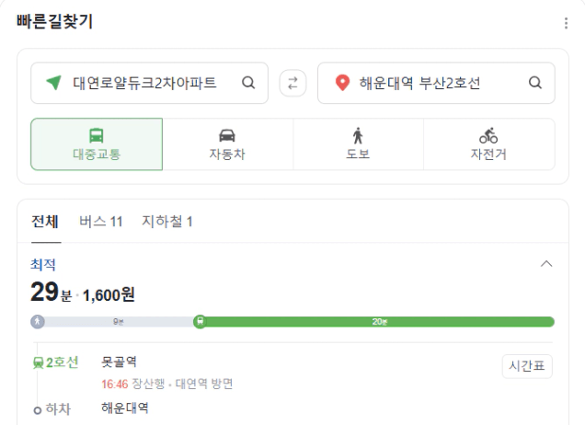
Task: Select 대중교통 public transit mode
Action: click(97, 144)
